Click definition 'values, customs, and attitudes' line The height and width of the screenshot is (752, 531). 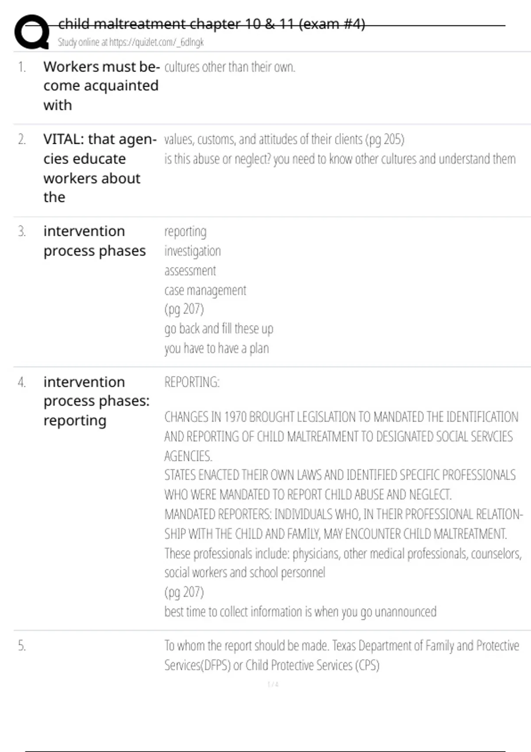pos(284,140)
